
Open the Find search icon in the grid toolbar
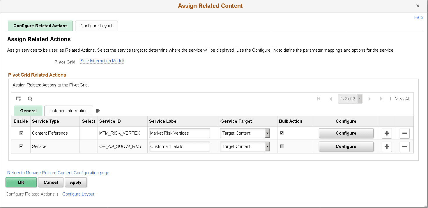click(x=30, y=99)
